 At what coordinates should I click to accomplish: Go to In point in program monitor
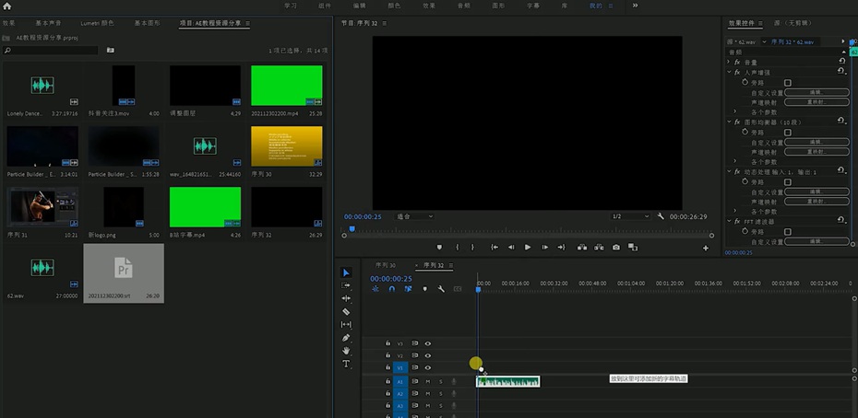[x=495, y=247]
